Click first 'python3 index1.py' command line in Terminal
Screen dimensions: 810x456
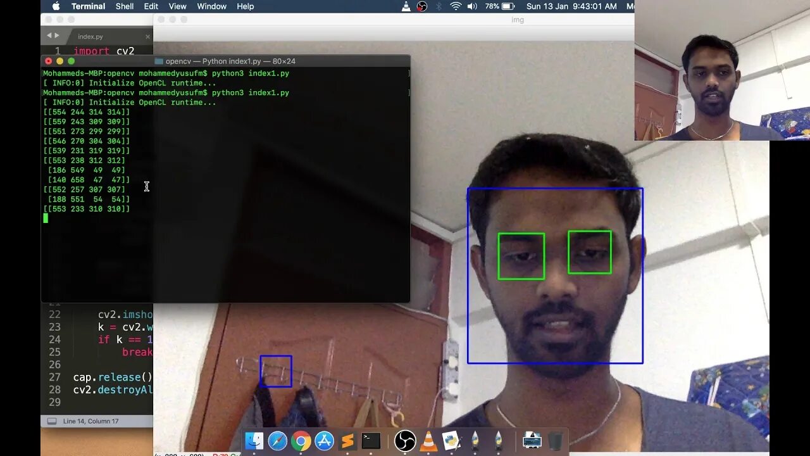pyautogui.click(x=251, y=73)
